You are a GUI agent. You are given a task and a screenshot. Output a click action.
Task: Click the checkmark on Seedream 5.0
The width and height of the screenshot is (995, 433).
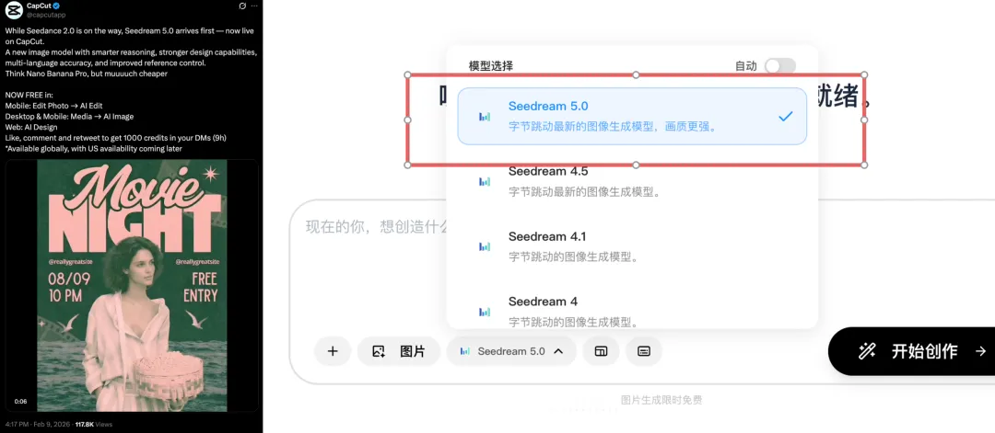[x=786, y=117]
